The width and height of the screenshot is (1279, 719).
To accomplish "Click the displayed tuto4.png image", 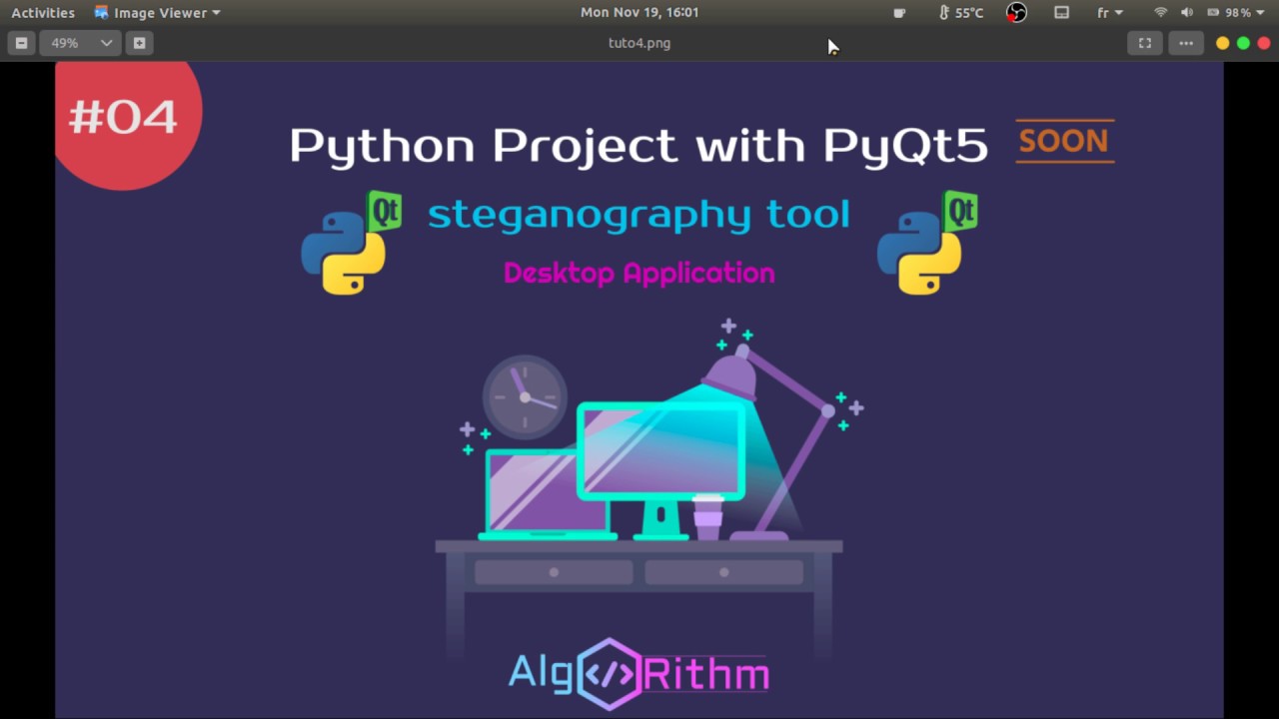I will coord(639,389).
